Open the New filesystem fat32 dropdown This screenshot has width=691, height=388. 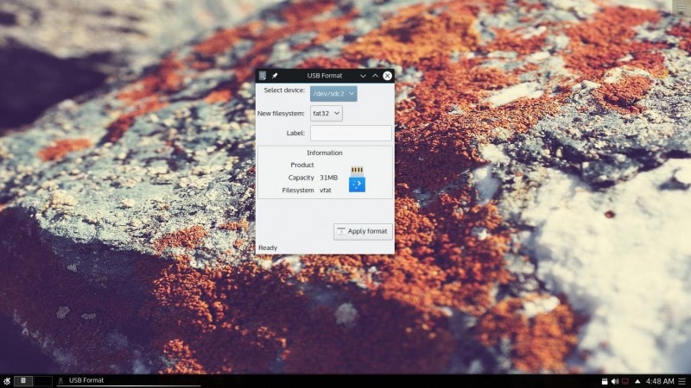[x=326, y=114]
